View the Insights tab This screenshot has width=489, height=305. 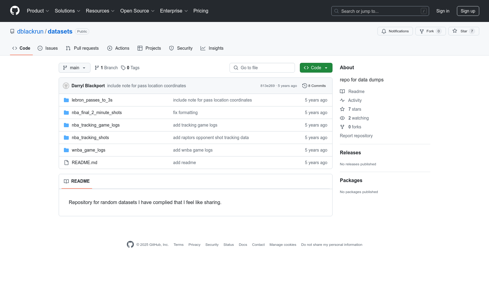click(x=212, y=48)
